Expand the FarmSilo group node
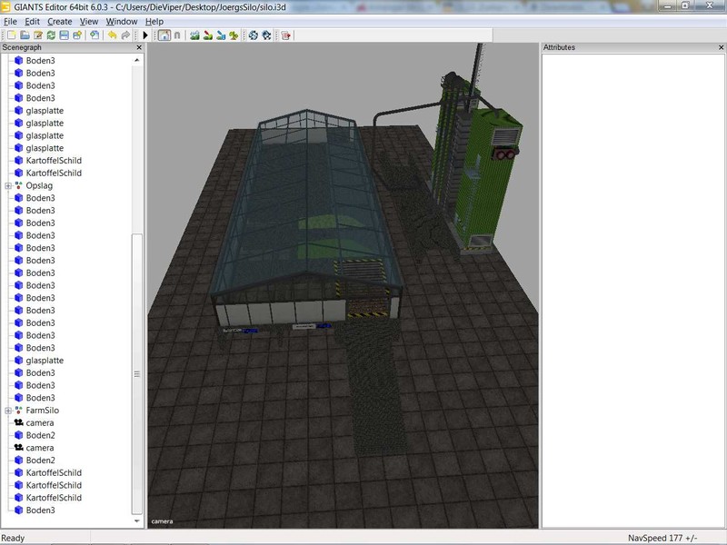 pos(8,411)
